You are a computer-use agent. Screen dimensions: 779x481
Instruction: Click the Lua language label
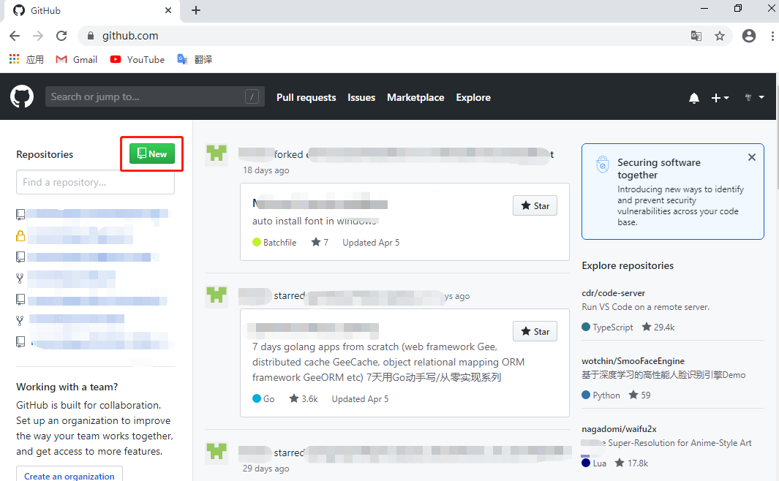click(599, 463)
